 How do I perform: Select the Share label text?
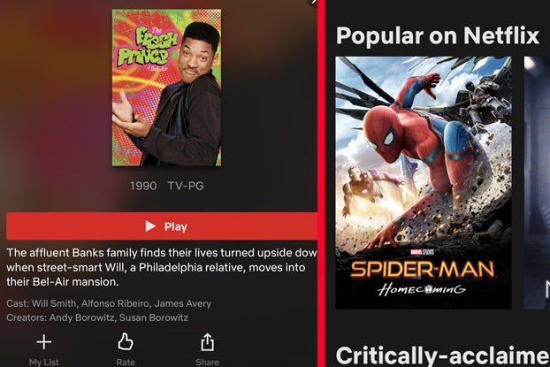207,362
